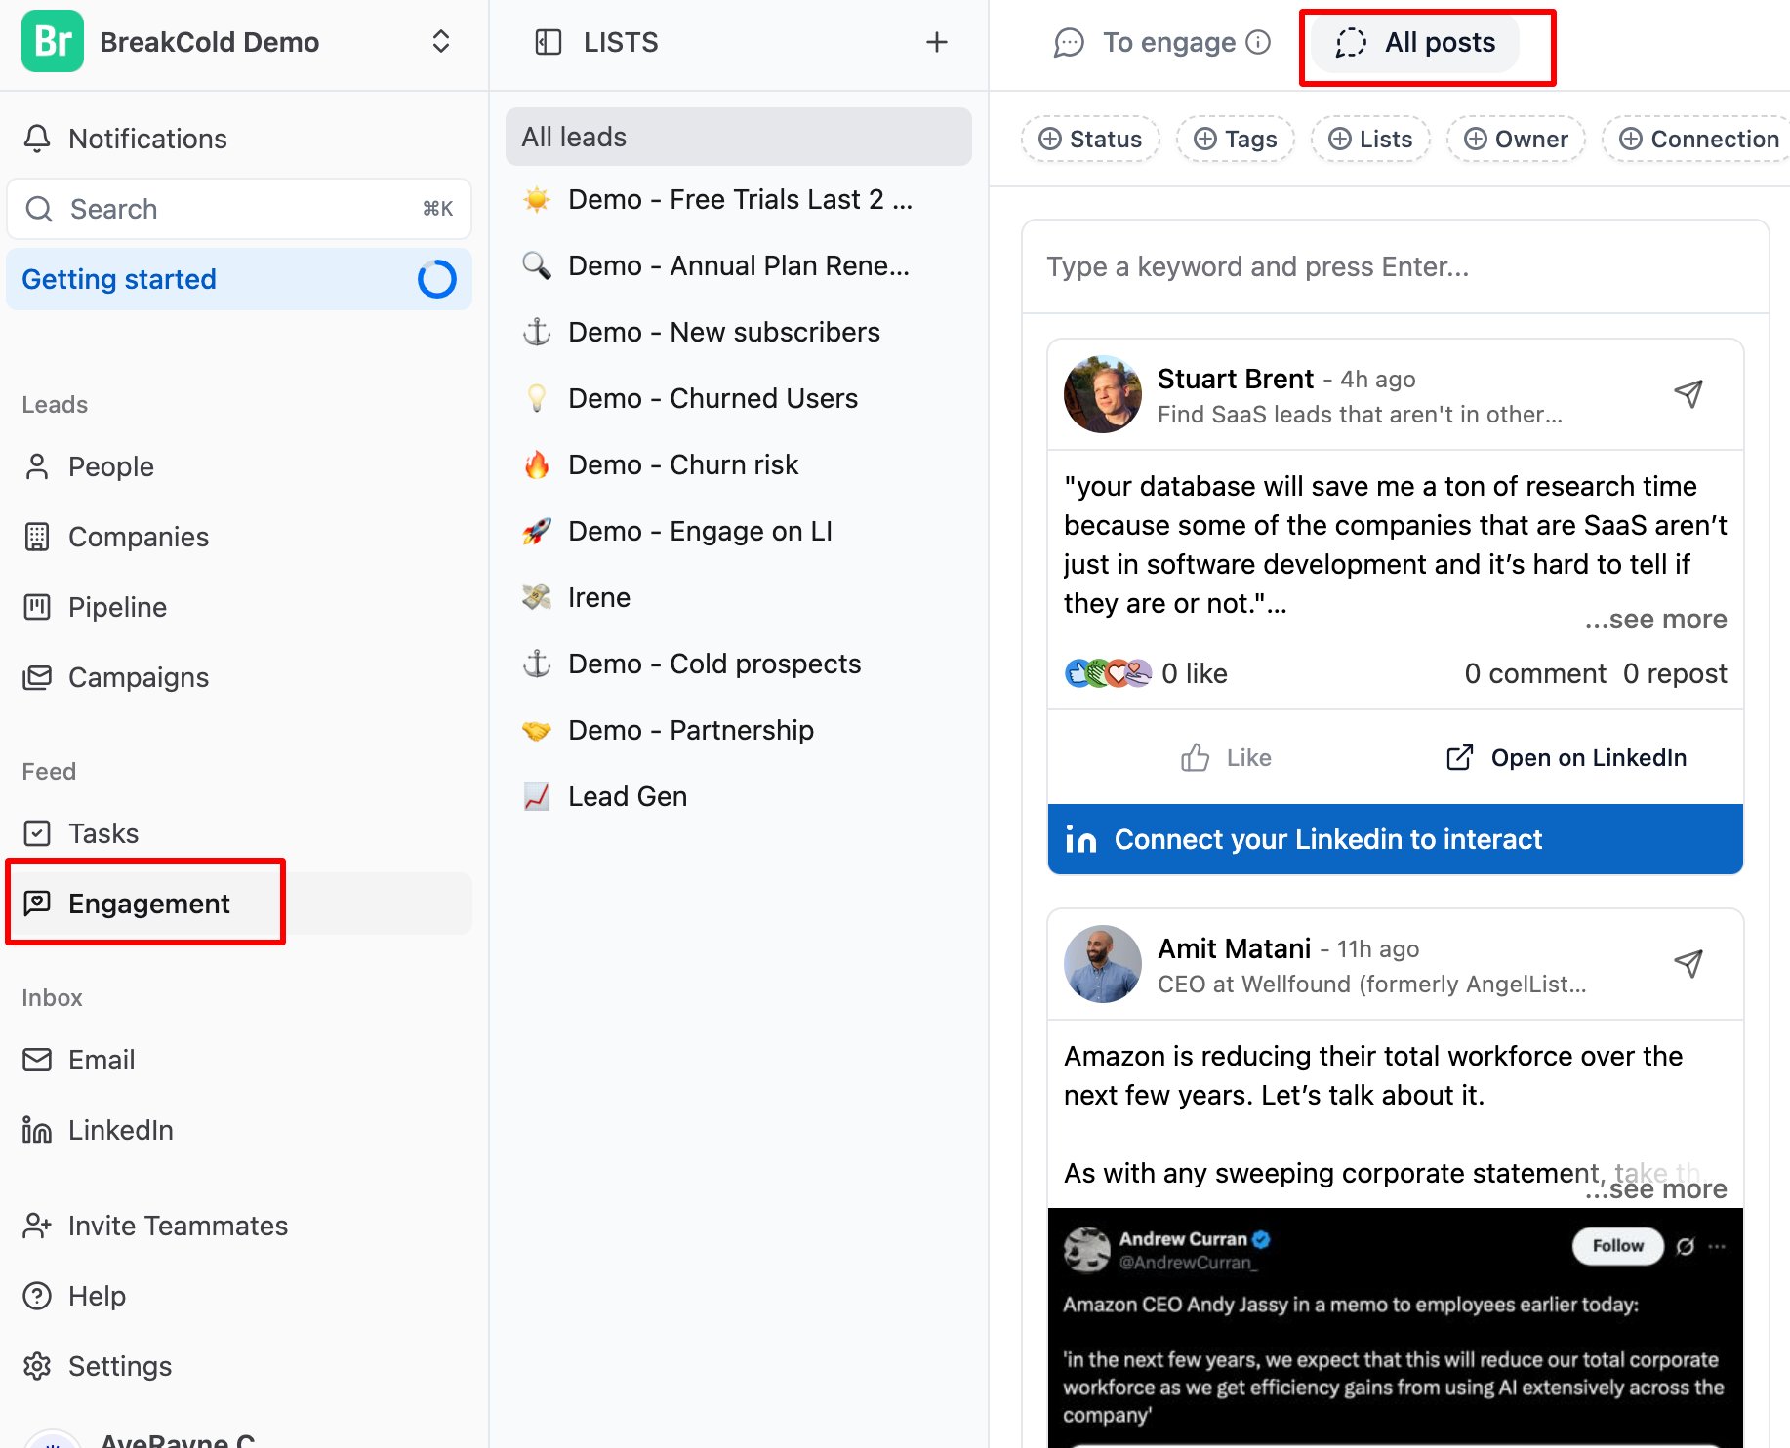Add a Lists filter
Image resolution: width=1790 pixels, height=1448 pixels.
[x=1370, y=139]
